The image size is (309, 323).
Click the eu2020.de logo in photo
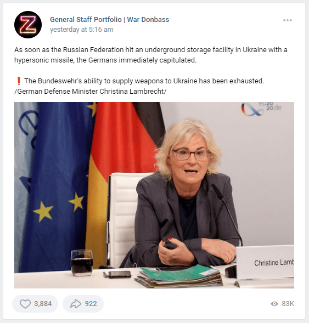pyautogui.click(x=261, y=109)
